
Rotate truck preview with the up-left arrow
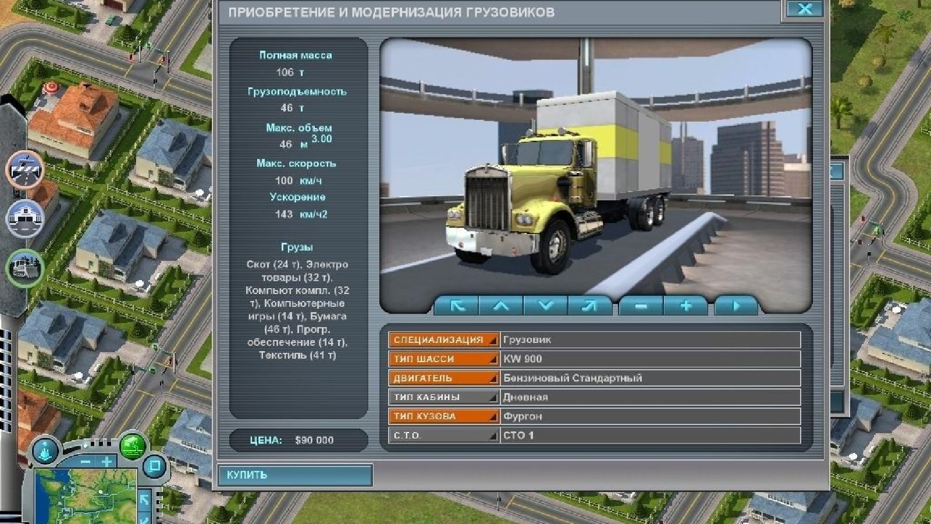pyautogui.click(x=456, y=306)
